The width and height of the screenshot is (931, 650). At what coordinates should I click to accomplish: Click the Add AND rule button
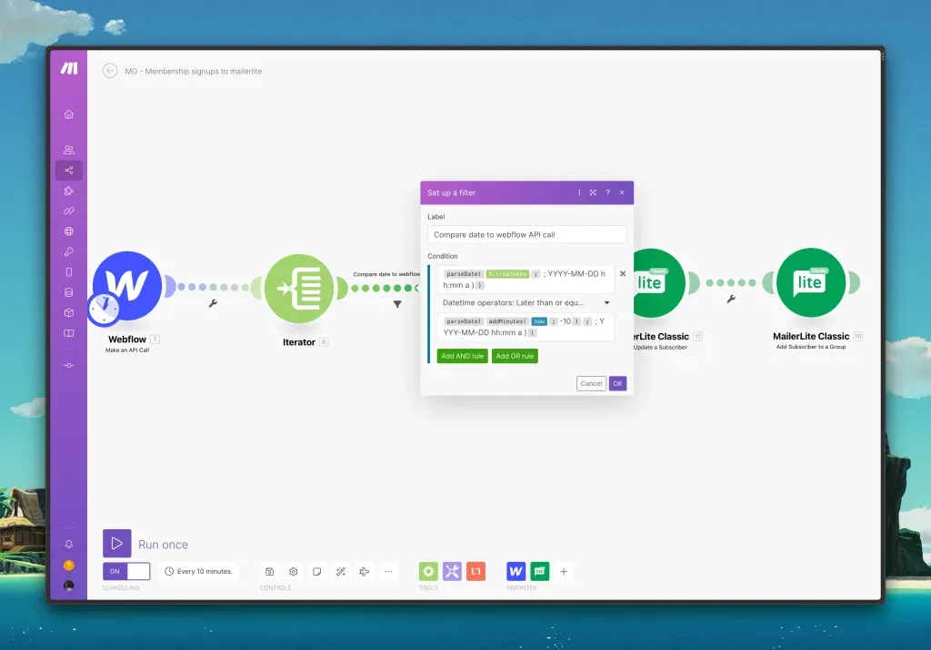pyautogui.click(x=463, y=356)
